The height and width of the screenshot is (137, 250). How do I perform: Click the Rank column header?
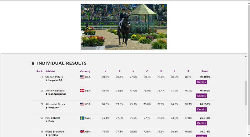point(40,71)
